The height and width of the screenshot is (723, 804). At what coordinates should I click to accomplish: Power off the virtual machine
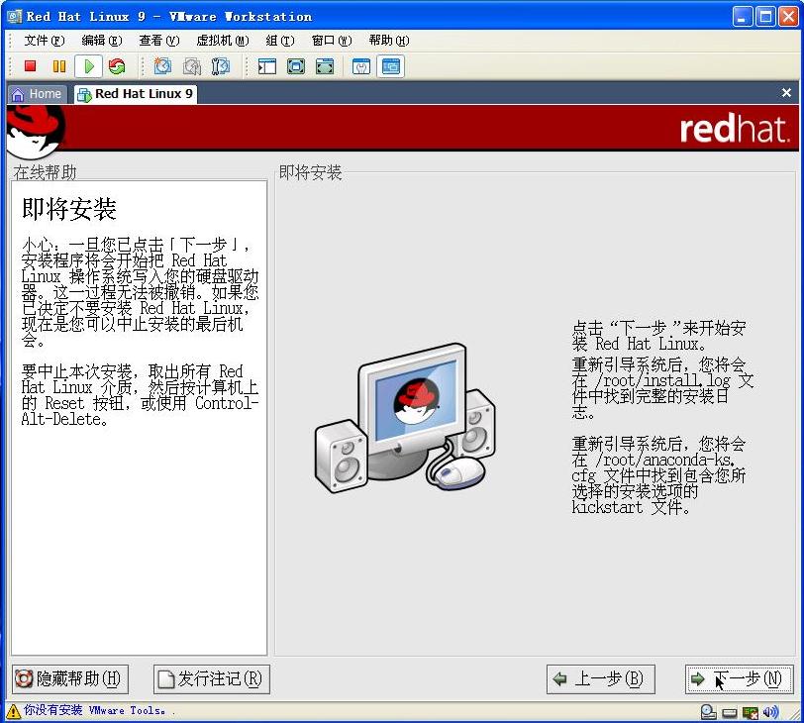click(x=30, y=65)
